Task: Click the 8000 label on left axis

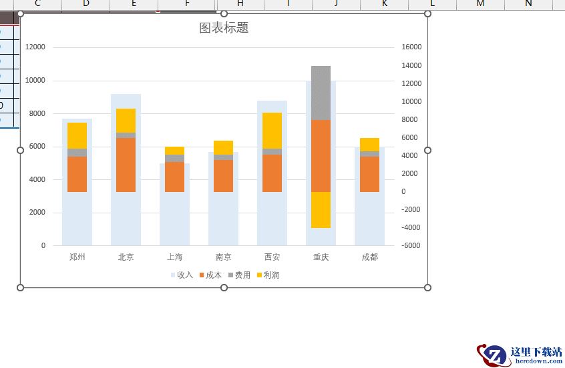Action: (37, 113)
